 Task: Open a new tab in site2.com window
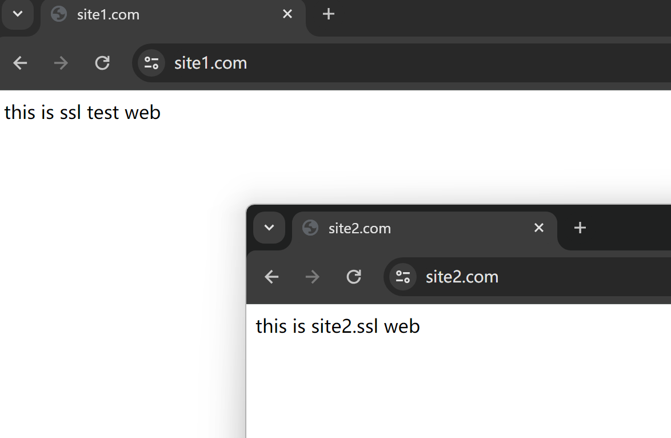click(x=580, y=228)
